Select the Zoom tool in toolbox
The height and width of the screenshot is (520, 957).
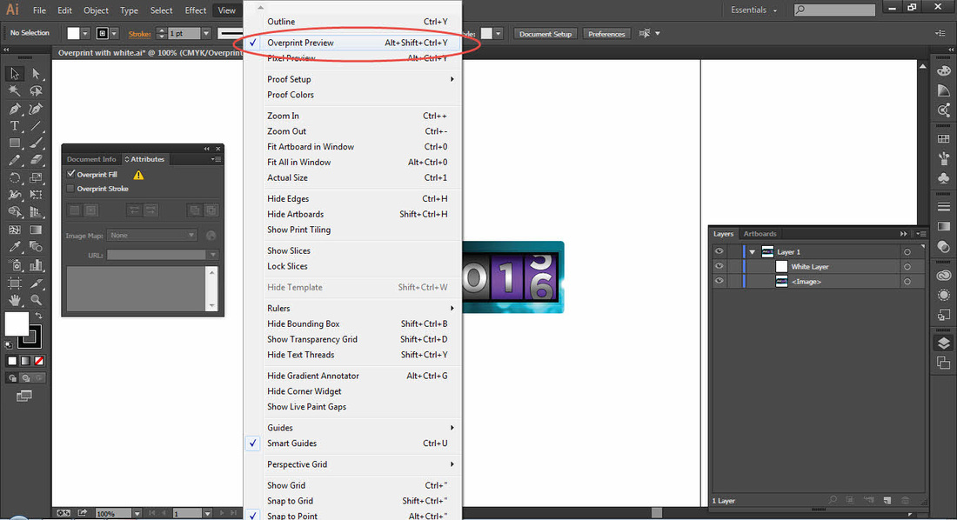point(36,300)
